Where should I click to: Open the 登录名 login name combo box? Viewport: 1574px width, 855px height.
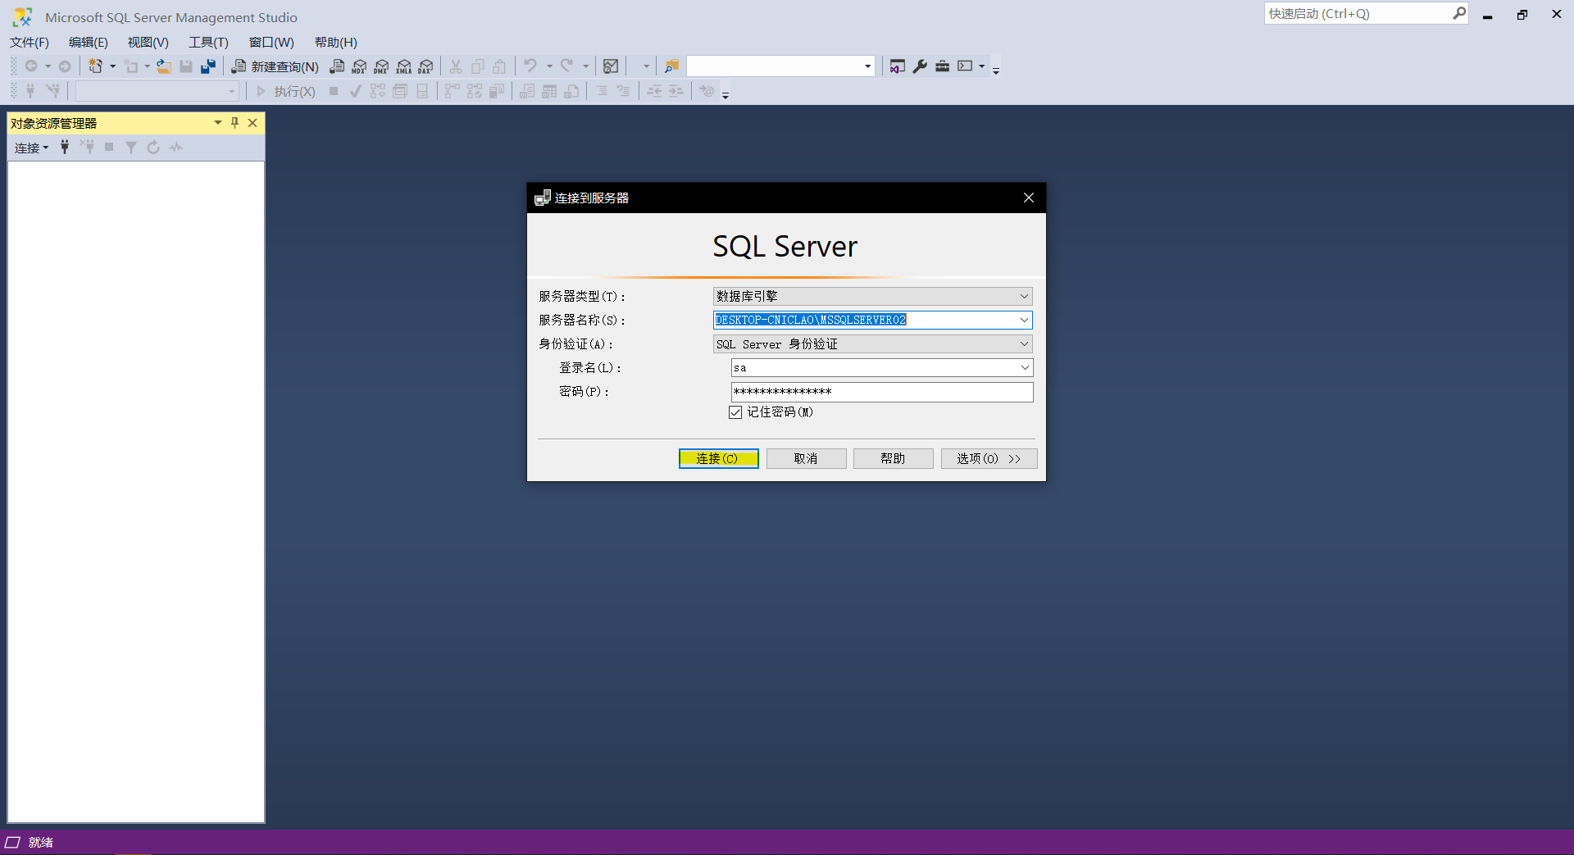click(x=1024, y=367)
